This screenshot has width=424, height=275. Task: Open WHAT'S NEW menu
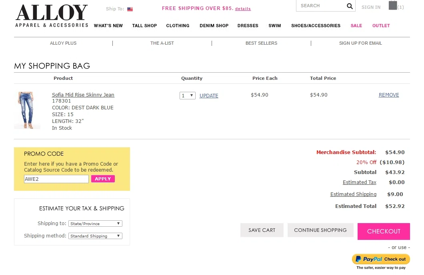pos(108,26)
